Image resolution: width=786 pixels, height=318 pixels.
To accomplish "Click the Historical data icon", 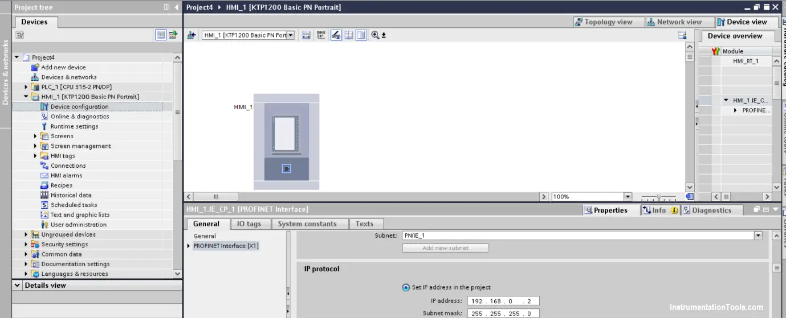I will [44, 195].
